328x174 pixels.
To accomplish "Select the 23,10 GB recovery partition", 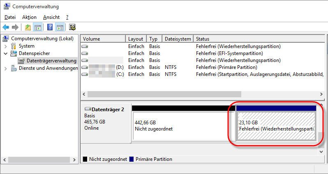I will coord(275,126).
